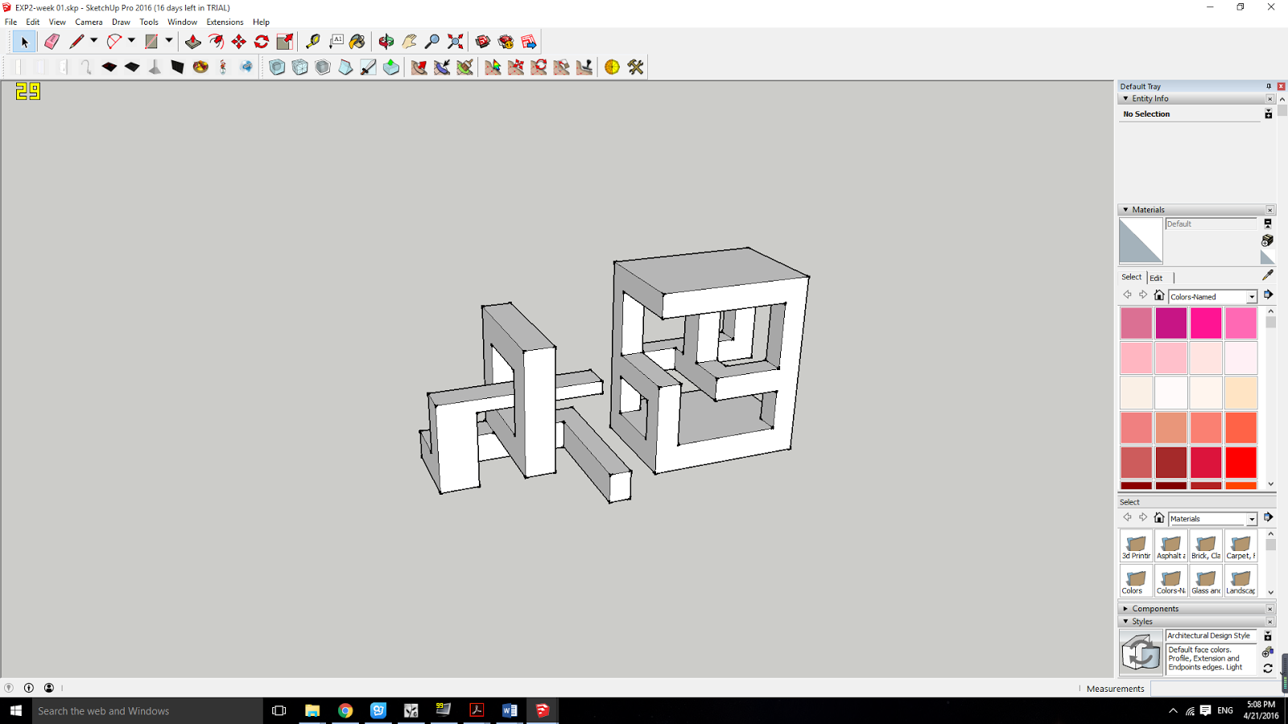Select the pink Eraser tool

52,42
